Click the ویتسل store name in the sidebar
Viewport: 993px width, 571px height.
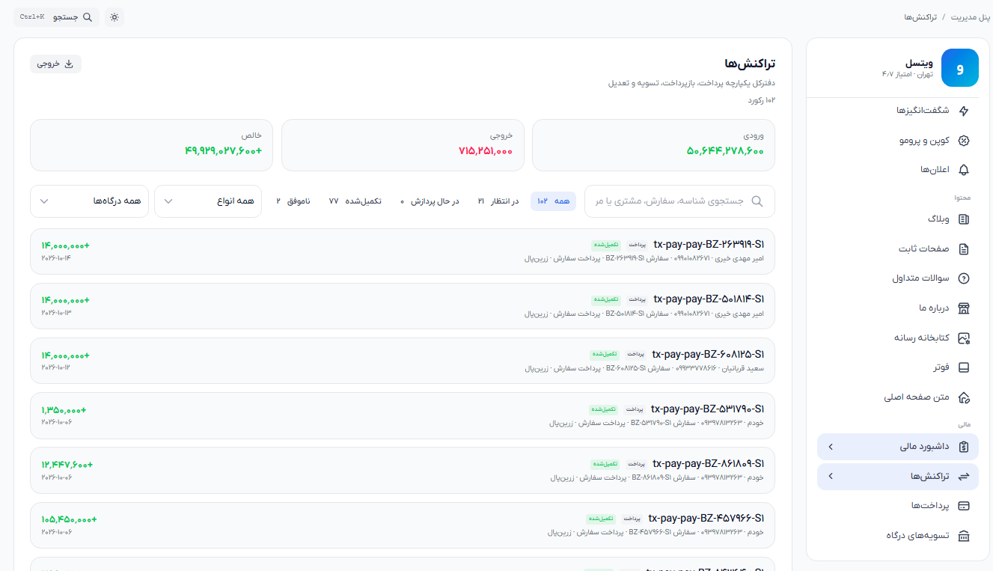point(919,63)
